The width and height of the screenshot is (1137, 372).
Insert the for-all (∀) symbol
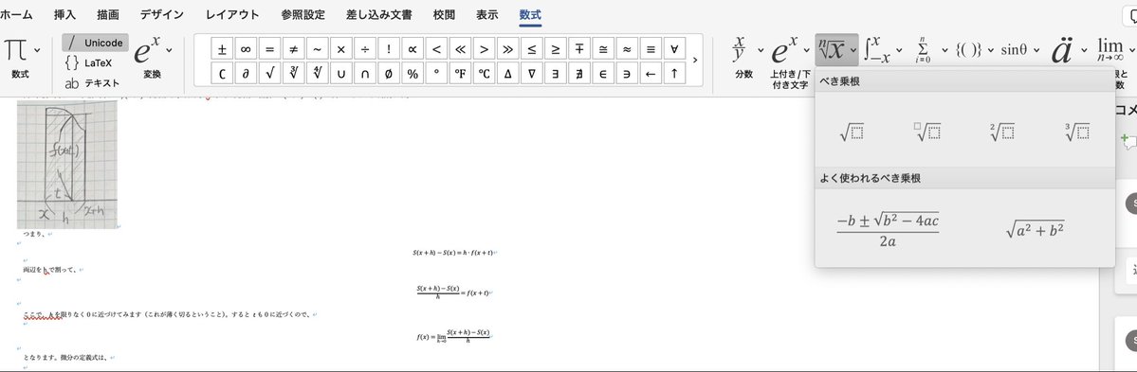pos(675,49)
